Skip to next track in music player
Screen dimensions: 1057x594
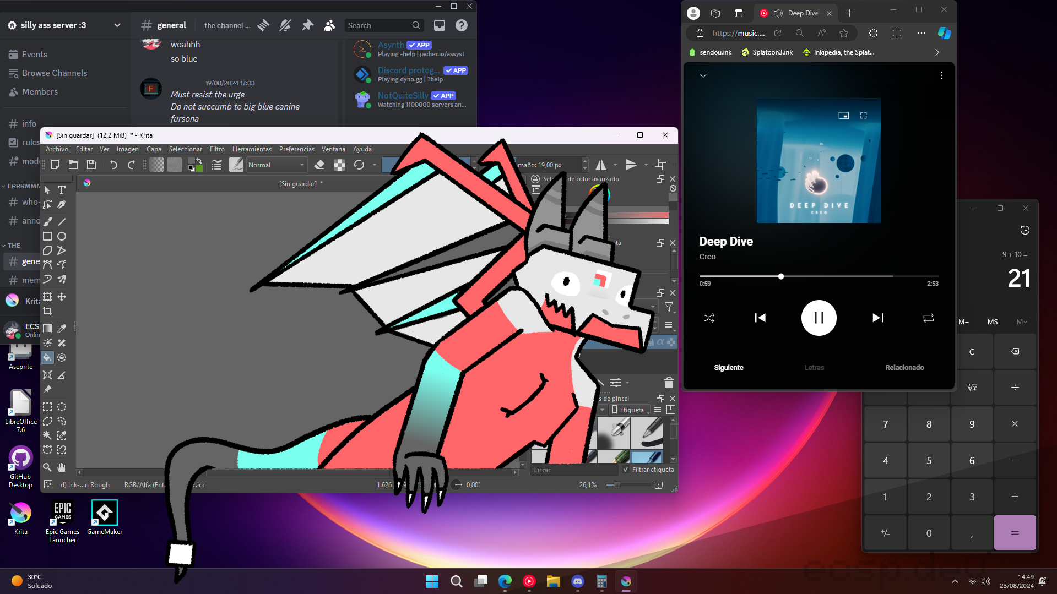(x=877, y=318)
